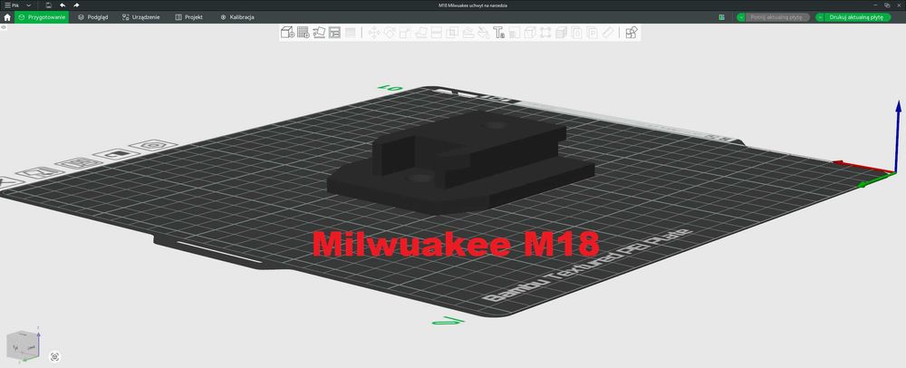Click the green layout icon left of the slice button

[x=722, y=17]
